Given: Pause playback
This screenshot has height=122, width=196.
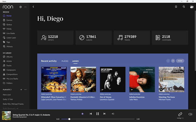Looking at the screenshot, I should pos(98,114).
